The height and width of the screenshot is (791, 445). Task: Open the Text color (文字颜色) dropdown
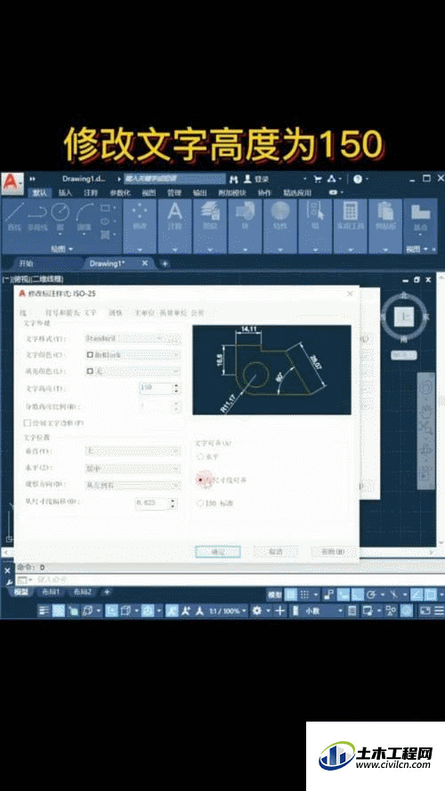(x=133, y=355)
